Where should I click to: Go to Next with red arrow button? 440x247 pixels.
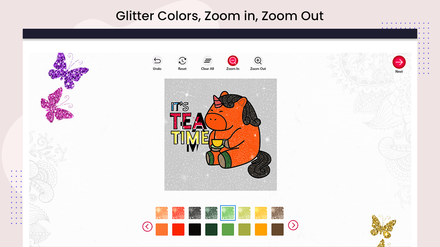click(399, 62)
